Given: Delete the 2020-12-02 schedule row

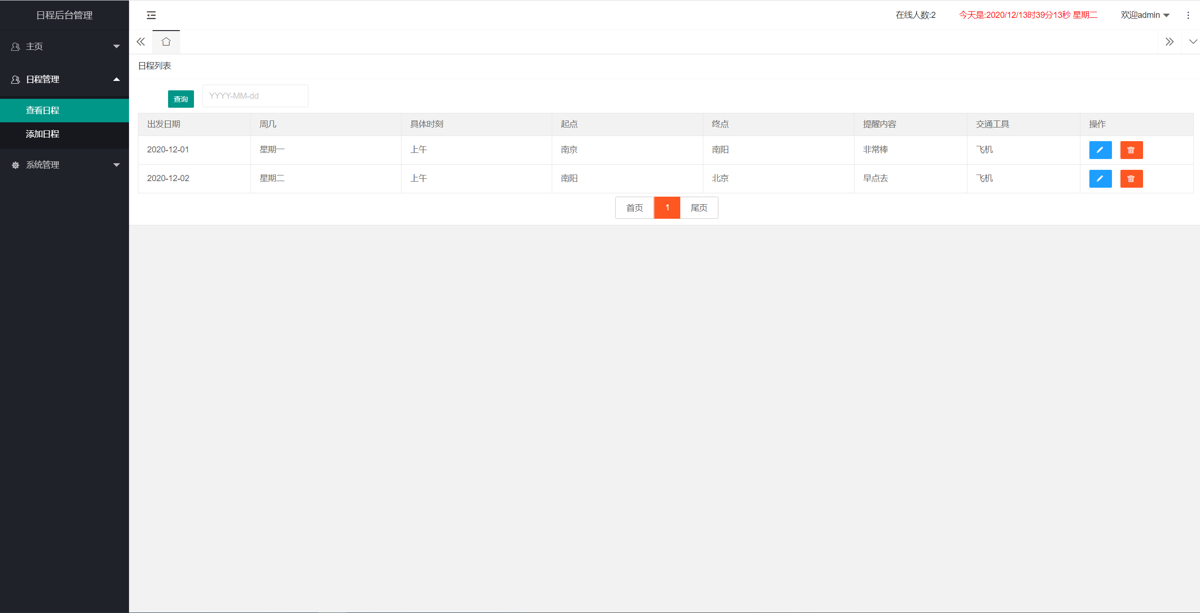Looking at the screenshot, I should tap(1131, 179).
